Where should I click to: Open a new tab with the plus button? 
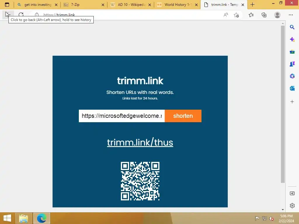point(252,5)
